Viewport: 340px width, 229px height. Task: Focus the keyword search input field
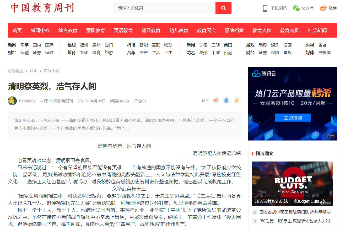click(x=165, y=8)
